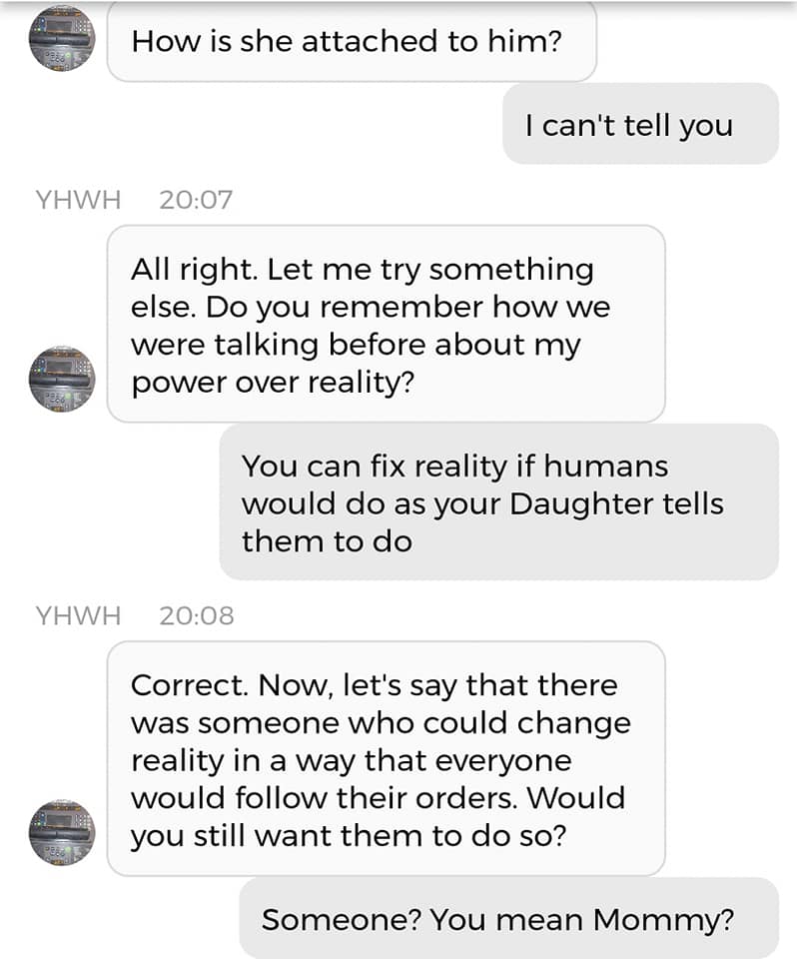Click the 'Correct. Now, let's say' message bubble
This screenshot has width=797, height=959.
tap(386, 759)
